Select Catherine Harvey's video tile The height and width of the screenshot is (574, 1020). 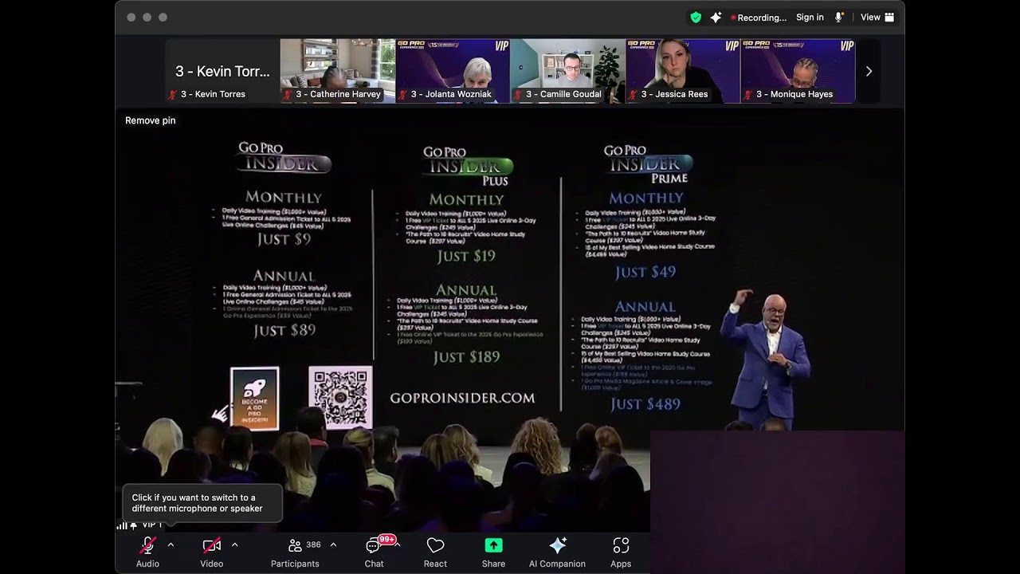pyautogui.click(x=338, y=71)
